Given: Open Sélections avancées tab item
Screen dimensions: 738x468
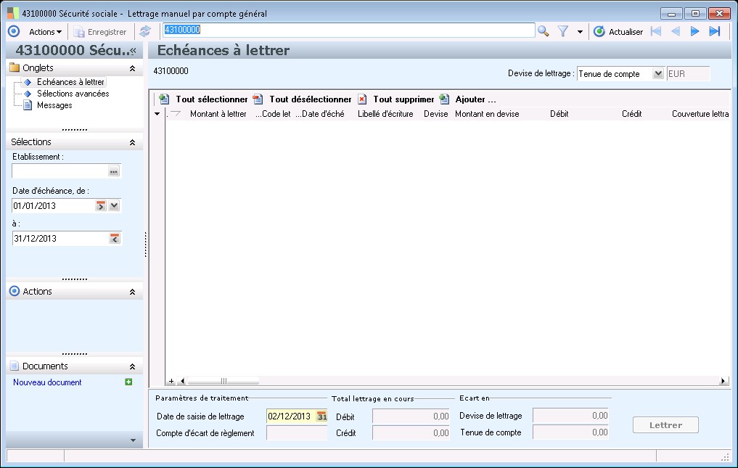Looking at the screenshot, I should point(73,94).
